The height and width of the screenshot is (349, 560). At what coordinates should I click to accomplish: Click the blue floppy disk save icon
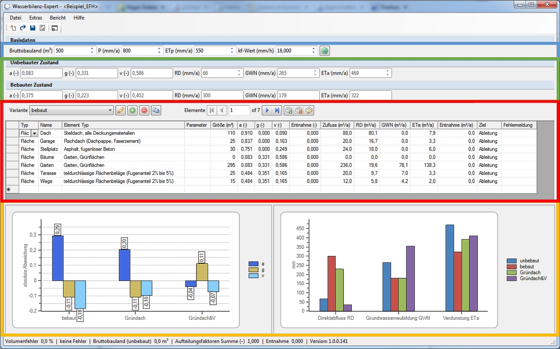point(33,28)
